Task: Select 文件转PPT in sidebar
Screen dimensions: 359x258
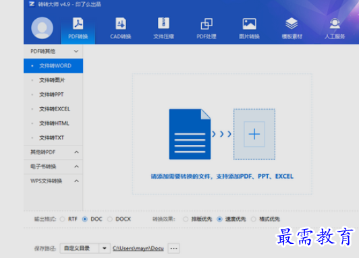Action: (53, 94)
